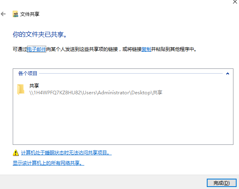Click the \\1H4WPFQ7KZ8HU82 network path text

coord(96,93)
